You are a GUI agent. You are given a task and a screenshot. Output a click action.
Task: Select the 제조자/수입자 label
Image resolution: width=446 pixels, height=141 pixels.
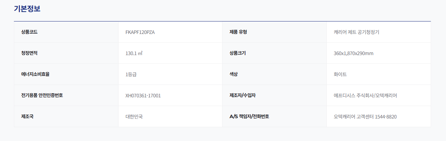[242, 95]
